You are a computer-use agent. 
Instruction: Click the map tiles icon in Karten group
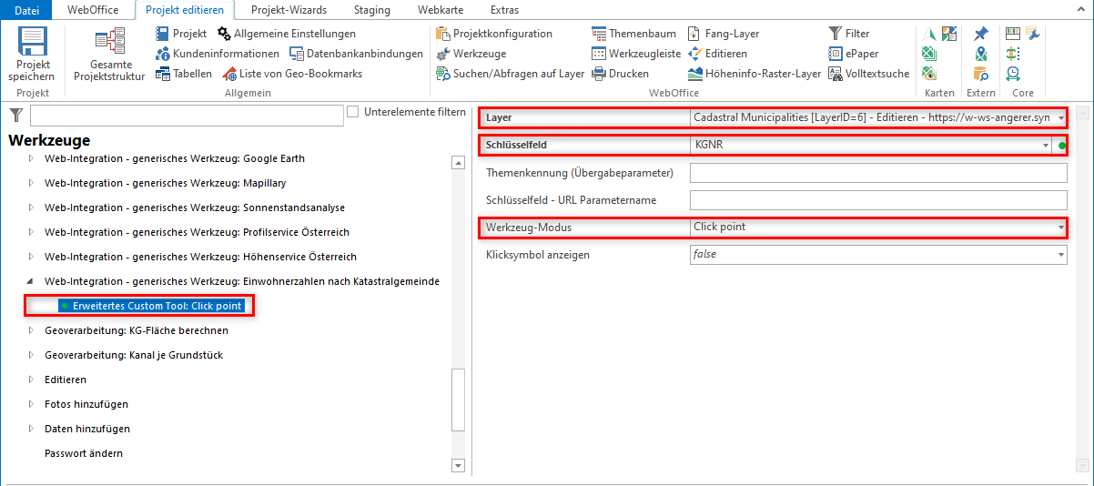click(949, 34)
